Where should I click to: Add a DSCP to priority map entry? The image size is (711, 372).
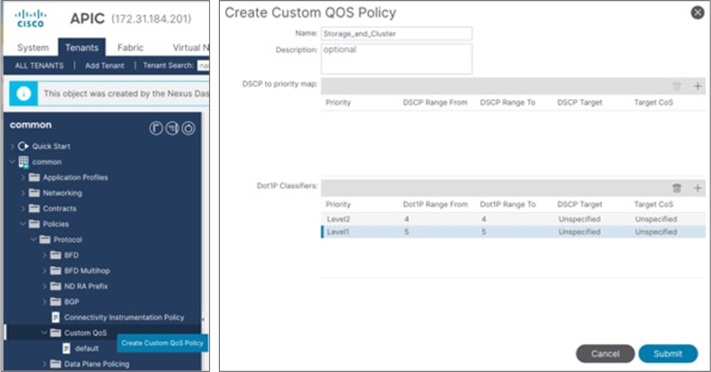(698, 86)
